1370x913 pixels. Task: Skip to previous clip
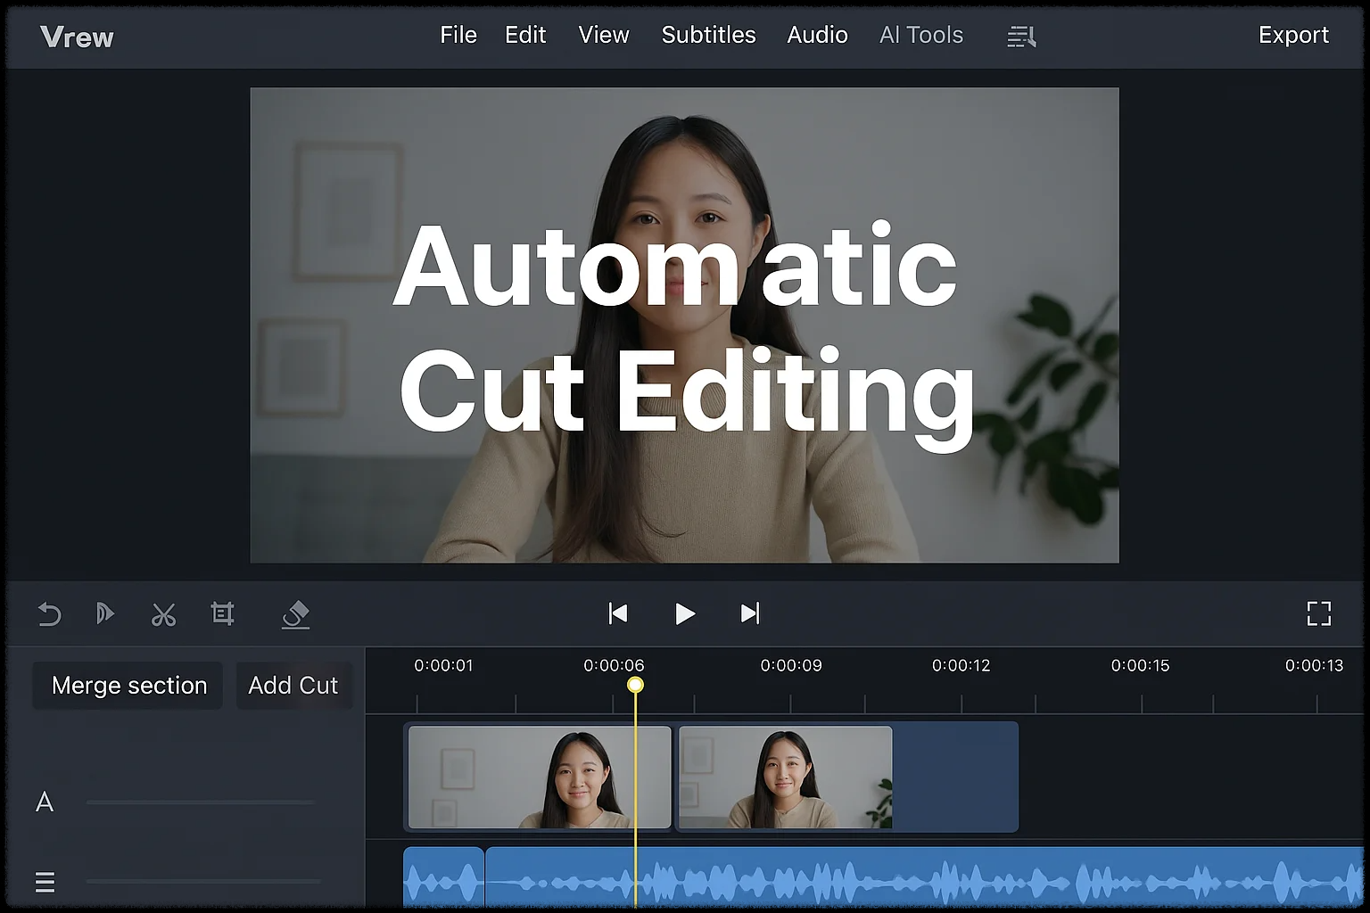click(x=618, y=613)
